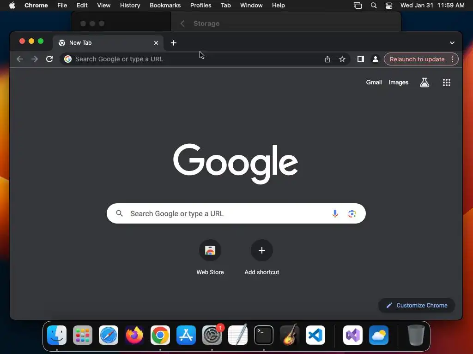Click Chrome icon in the Dock
The image size is (473, 354).
(x=160, y=335)
